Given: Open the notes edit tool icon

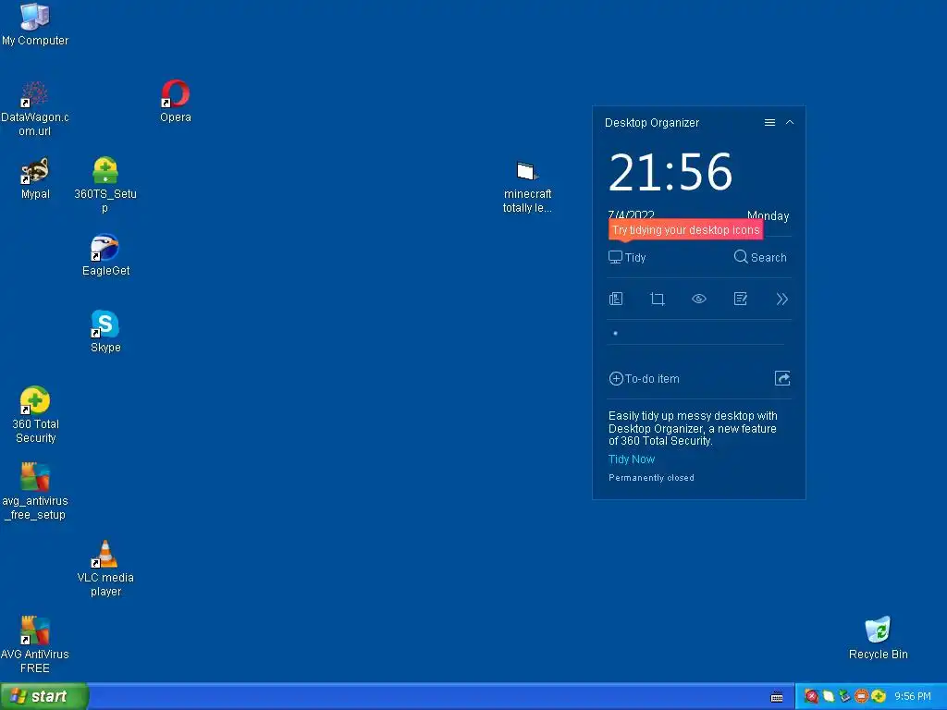Looking at the screenshot, I should 741,299.
